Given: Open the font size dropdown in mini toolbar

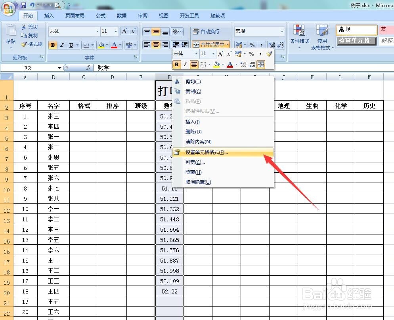Looking at the screenshot, I should (212, 54).
